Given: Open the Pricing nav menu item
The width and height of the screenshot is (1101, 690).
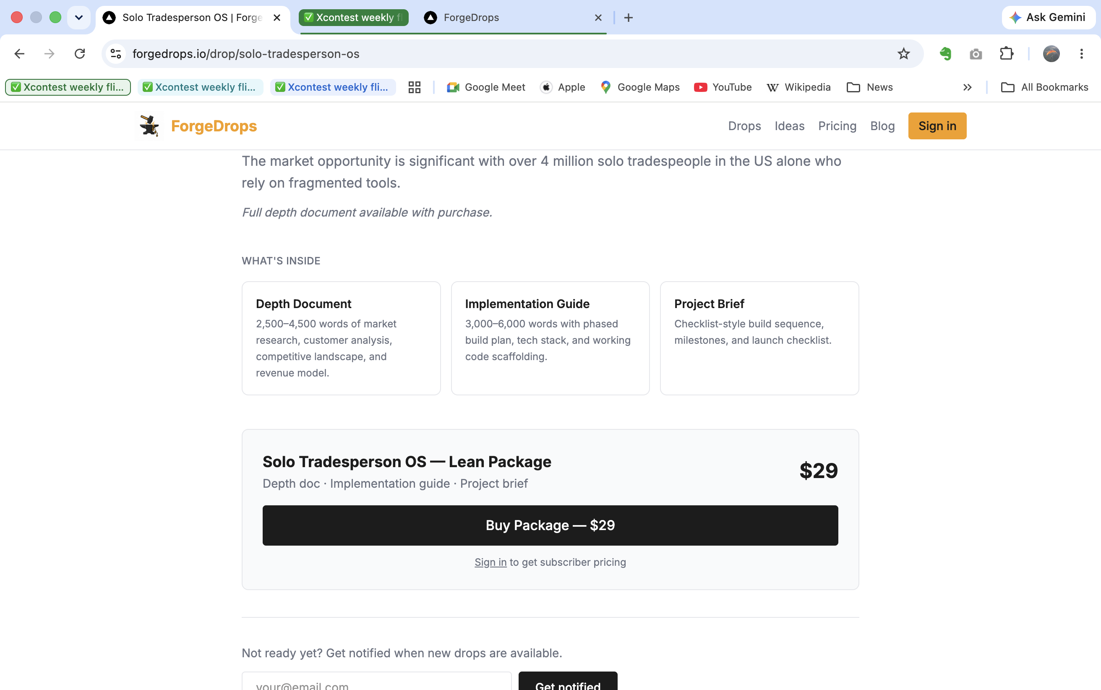Looking at the screenshot, I should (x=837, y=126).
